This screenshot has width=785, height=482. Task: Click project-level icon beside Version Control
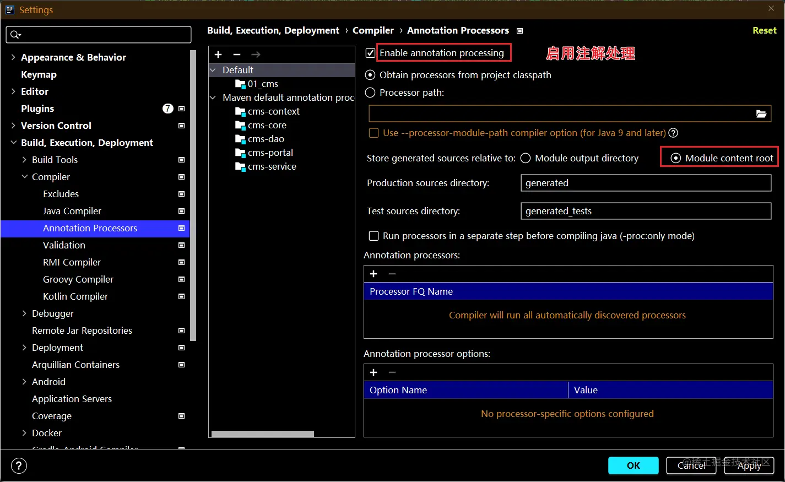(x=182, y=126)
